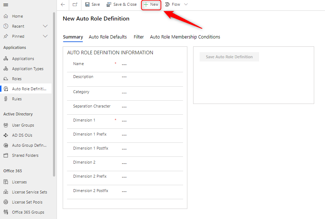Screen dimensions: 325x219
Task: Open Shared Folders in sidebar
Action: tap(25, 155)
